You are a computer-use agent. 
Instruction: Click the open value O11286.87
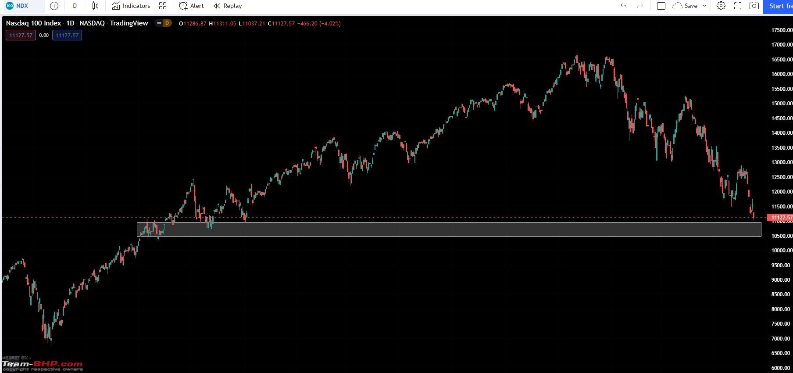[x=193, y=24]
